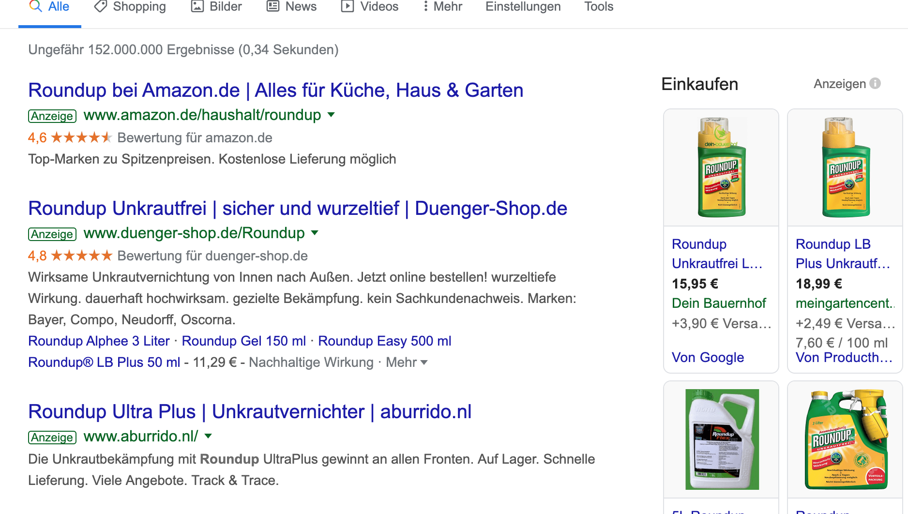Click the Anzeige badge on the Amazon result

(x=52, y=116)
